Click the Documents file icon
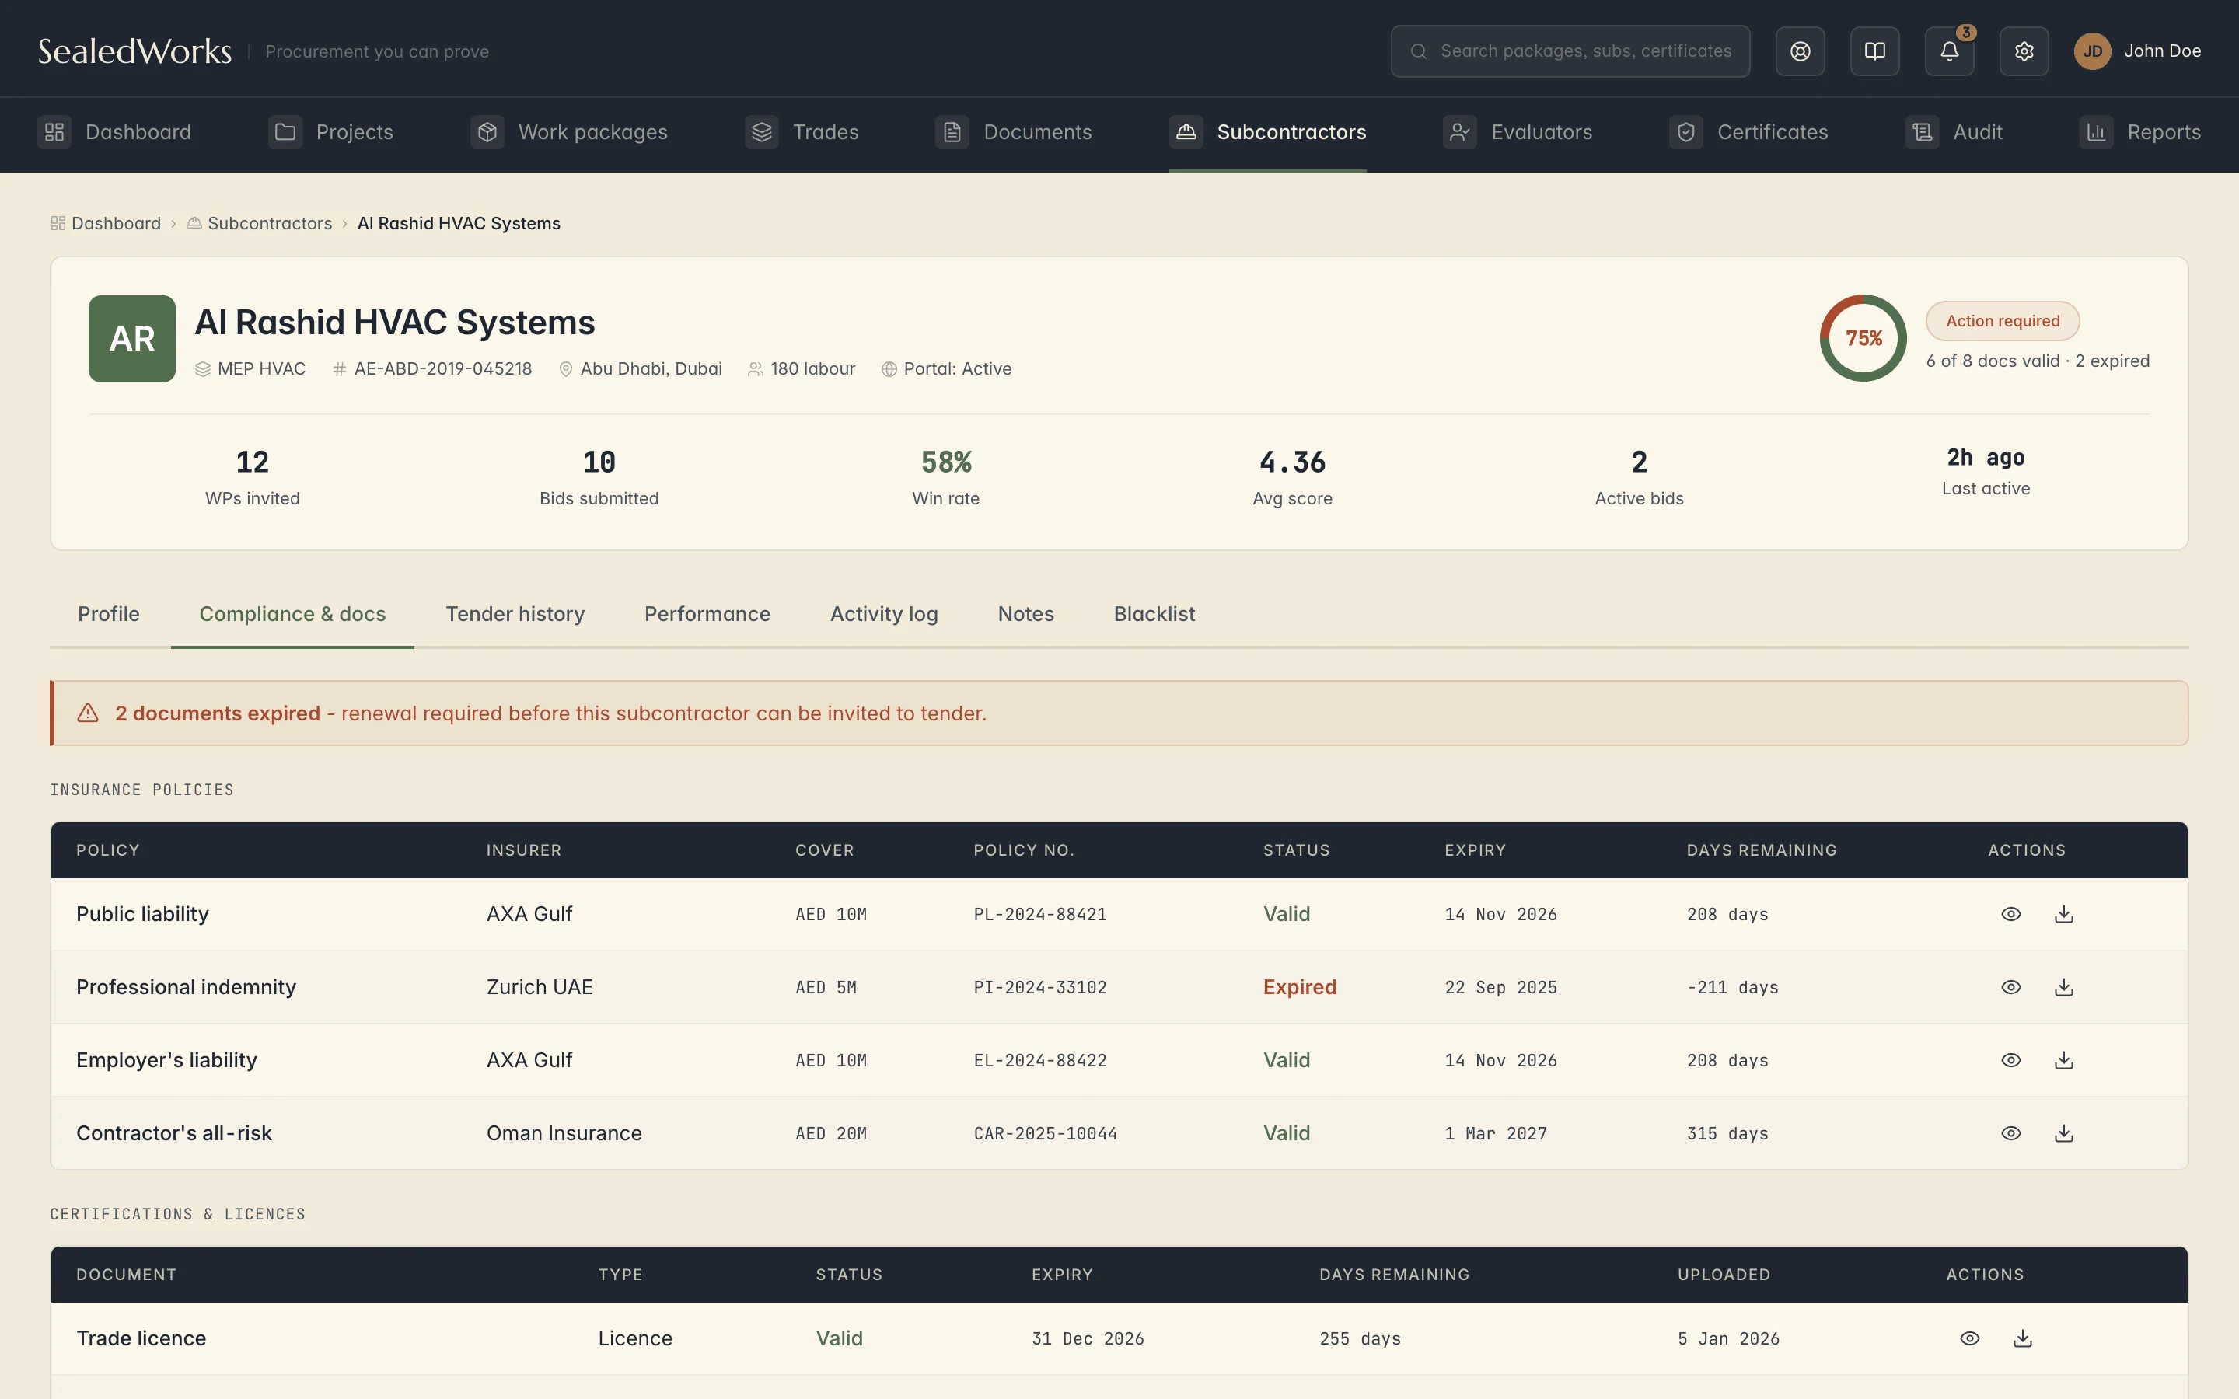The width and height of the screenshot is (2239, 1399). coord(952,132)
